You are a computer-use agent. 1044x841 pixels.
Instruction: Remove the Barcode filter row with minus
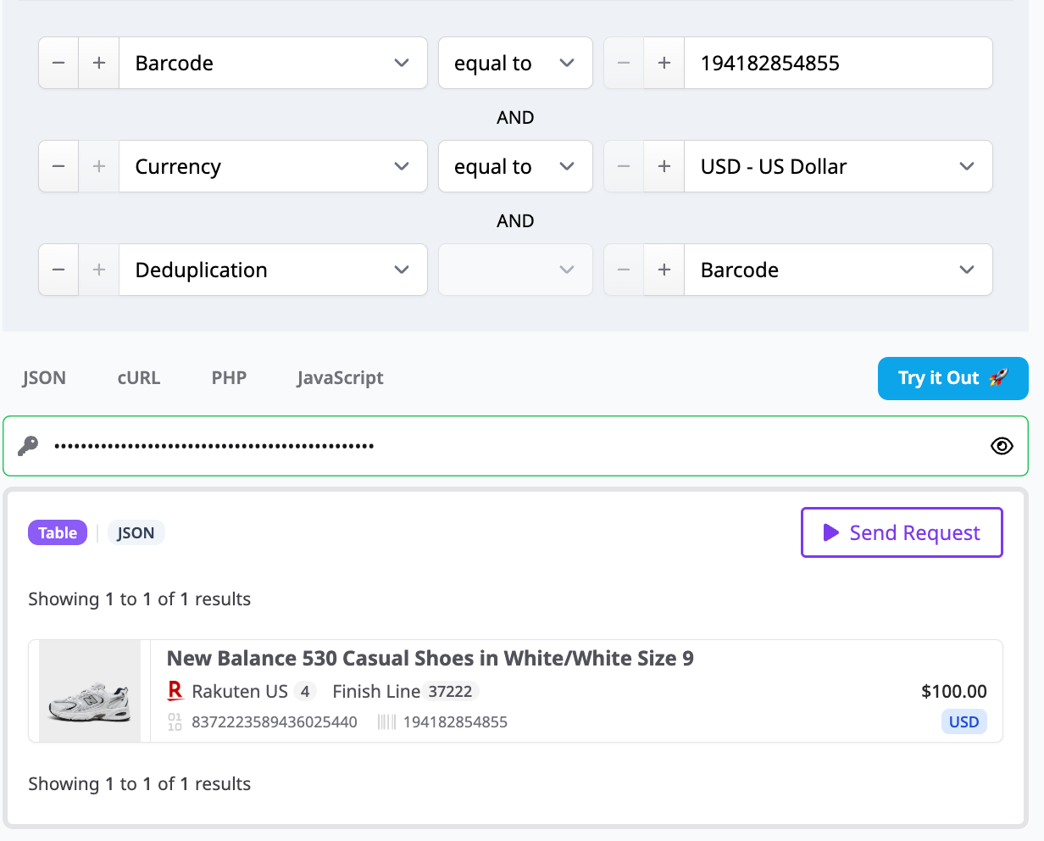coord(58,63)
